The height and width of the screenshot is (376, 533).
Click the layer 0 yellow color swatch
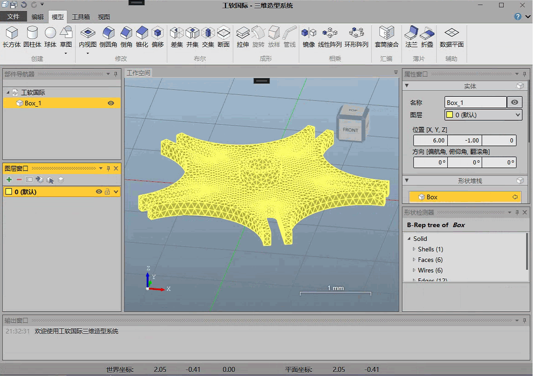click(x=8, y=192)
